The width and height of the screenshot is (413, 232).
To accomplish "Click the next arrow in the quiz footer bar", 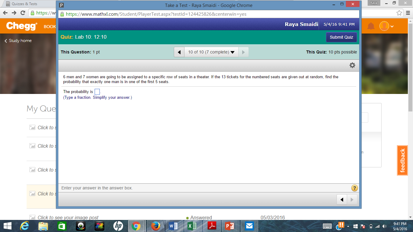I will (x=352, y=200).
